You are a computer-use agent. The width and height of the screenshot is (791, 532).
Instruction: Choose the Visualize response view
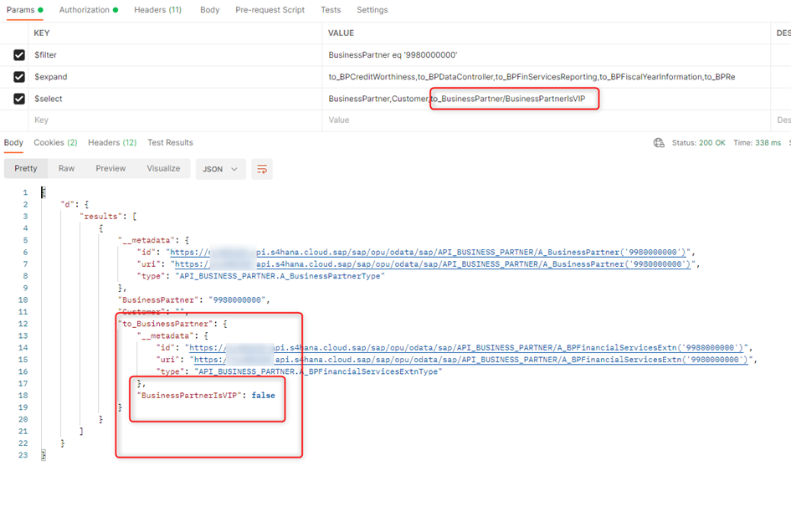pos(163,168)
